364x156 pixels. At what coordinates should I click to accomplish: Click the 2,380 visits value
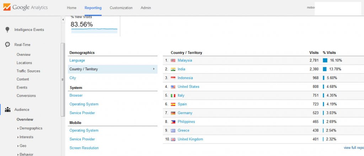314,69
